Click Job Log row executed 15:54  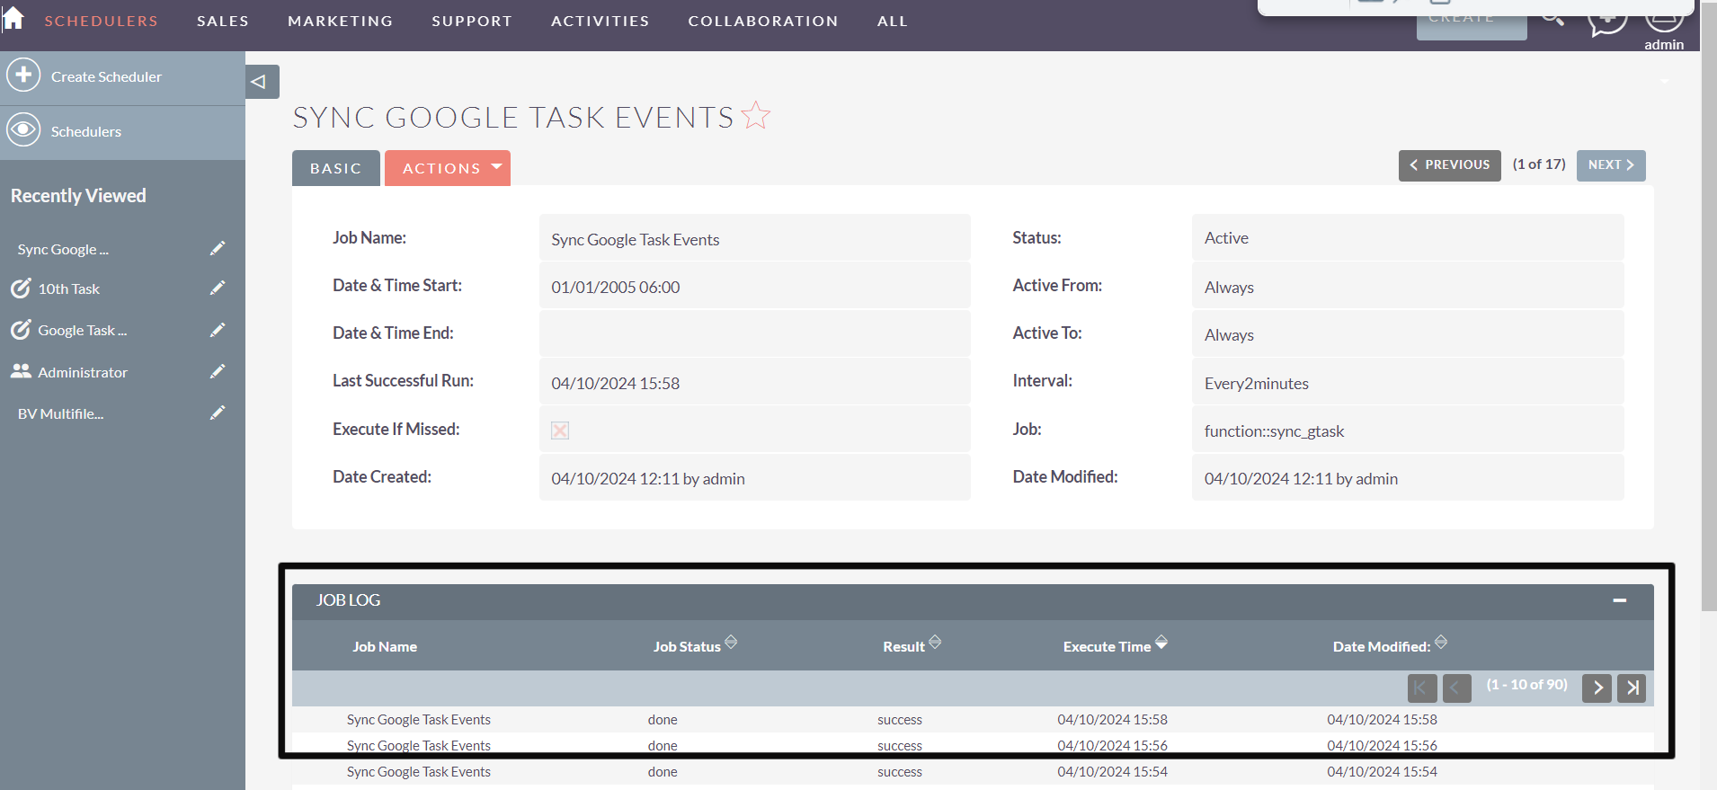[973, 772]
